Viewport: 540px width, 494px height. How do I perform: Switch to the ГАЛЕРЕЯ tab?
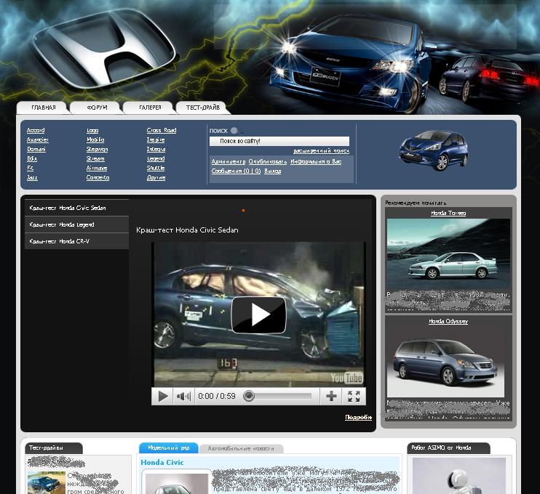point(150,108)
